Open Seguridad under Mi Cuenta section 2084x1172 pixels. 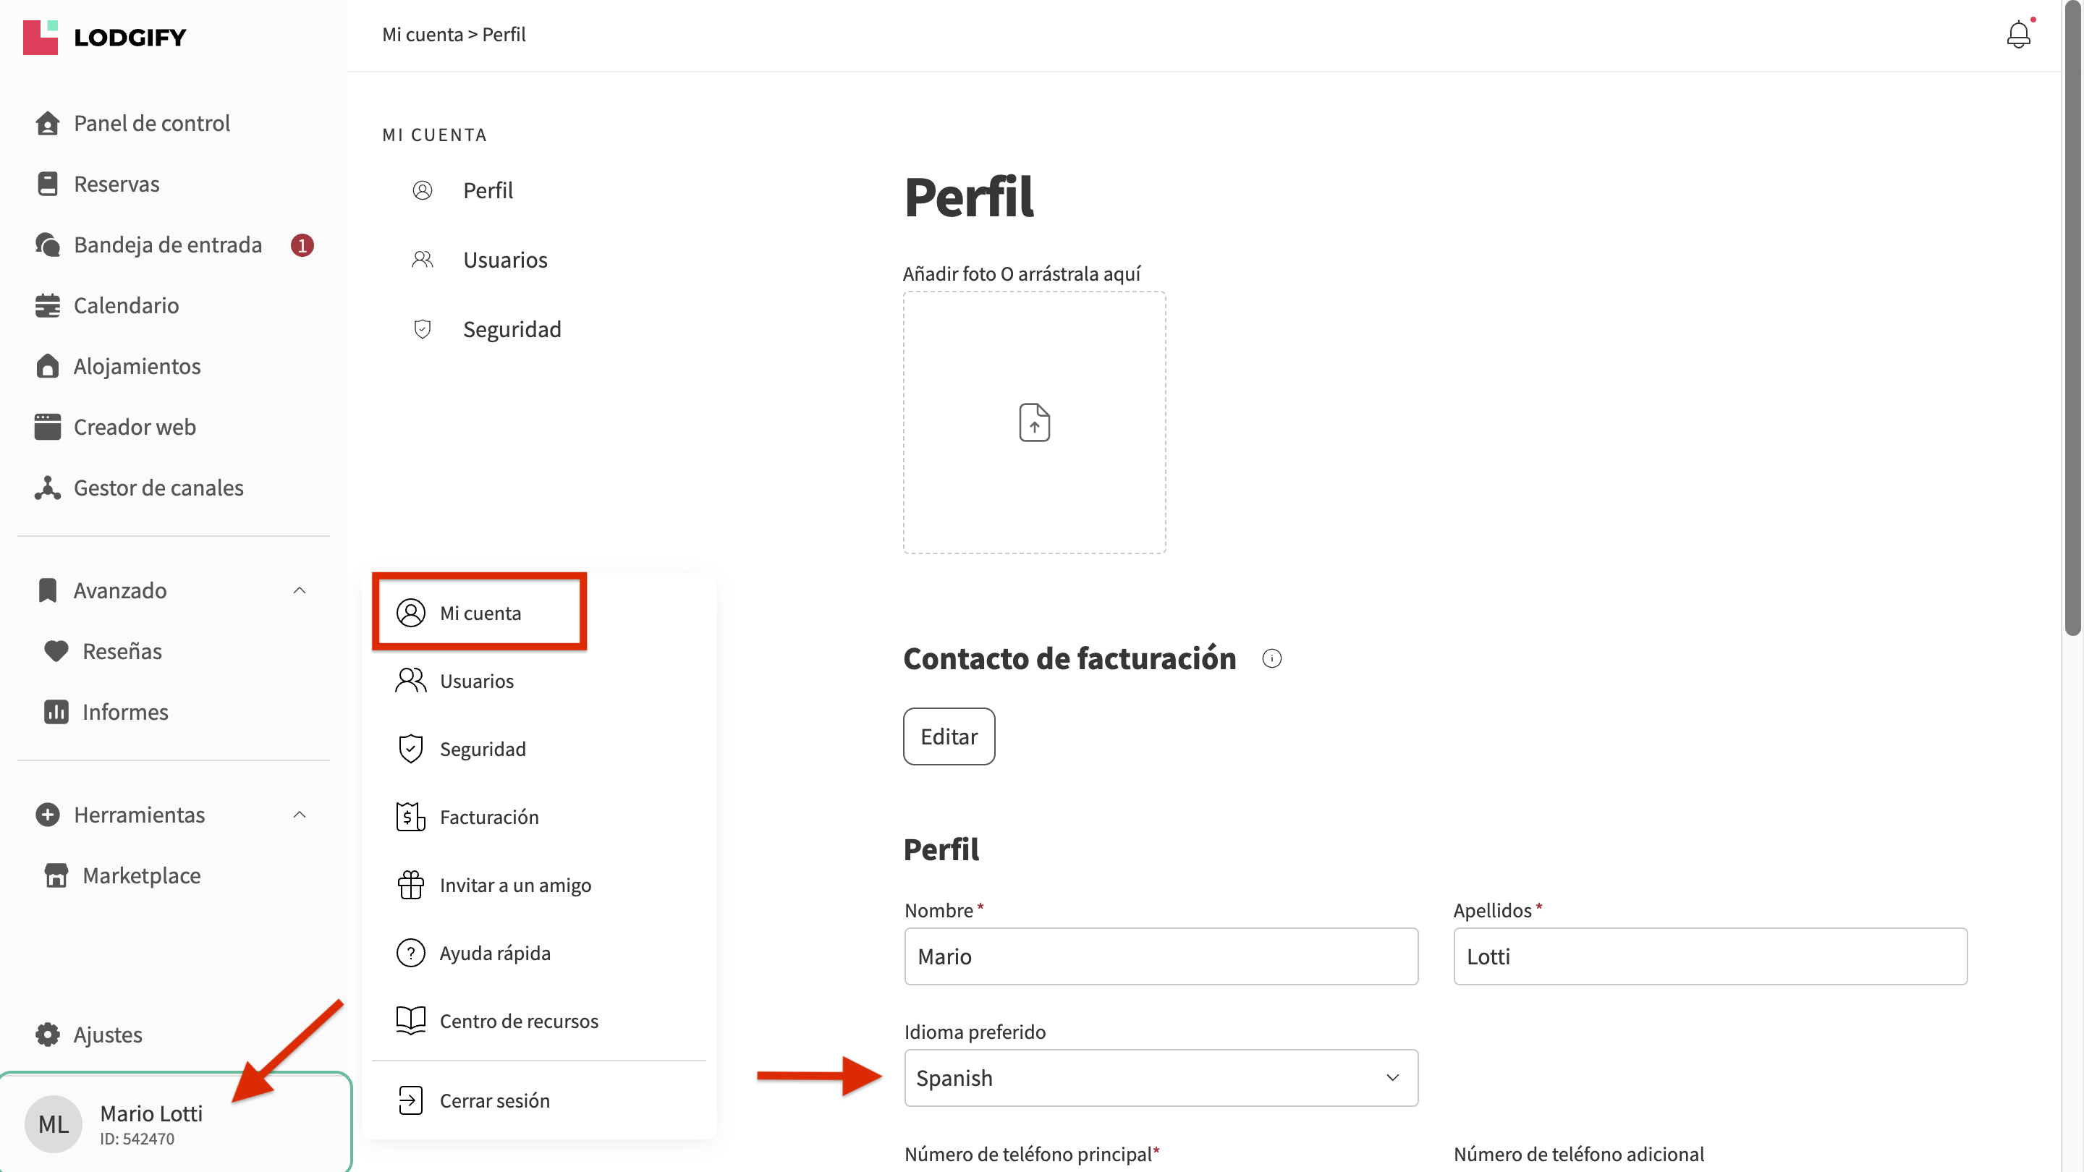[x=512, y=329]
